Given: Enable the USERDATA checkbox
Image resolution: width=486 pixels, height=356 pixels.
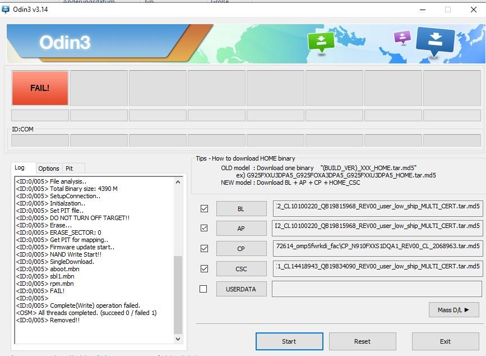Looking at the screenshot, I should (x=203, y=289).
